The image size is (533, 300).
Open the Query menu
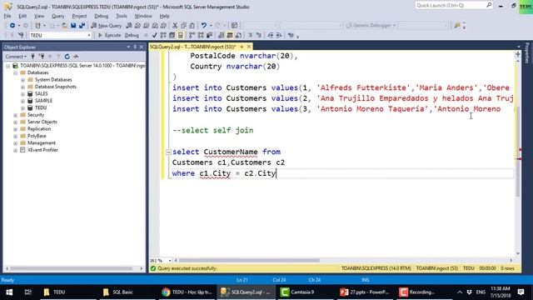[x=57, y=16]
